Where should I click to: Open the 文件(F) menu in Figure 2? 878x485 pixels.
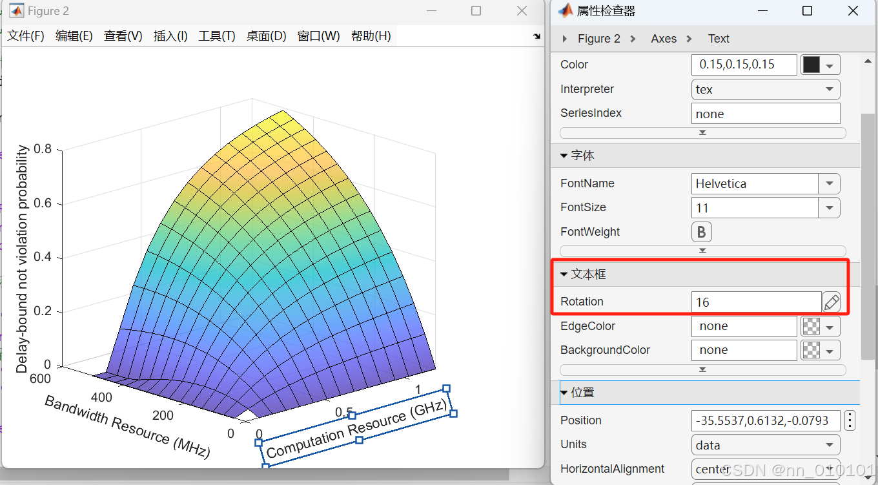point(26,36)
